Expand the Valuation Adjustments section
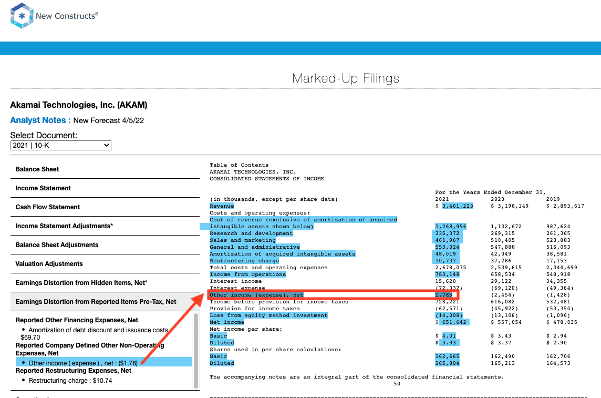Screen dimensions: 601x398 point(105,264)
